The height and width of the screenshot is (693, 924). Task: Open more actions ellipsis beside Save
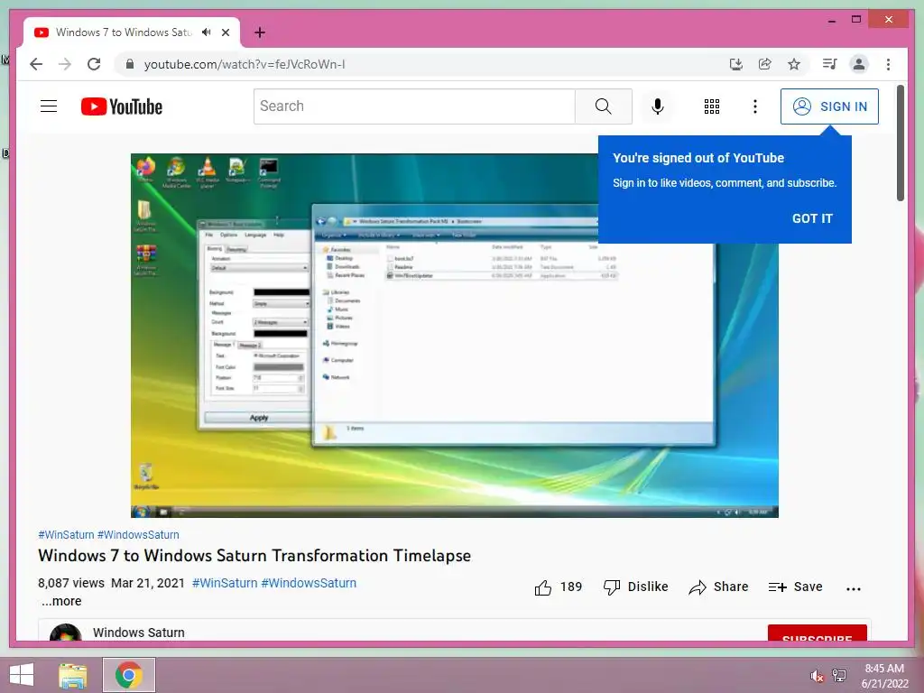[x=854, y=588]
